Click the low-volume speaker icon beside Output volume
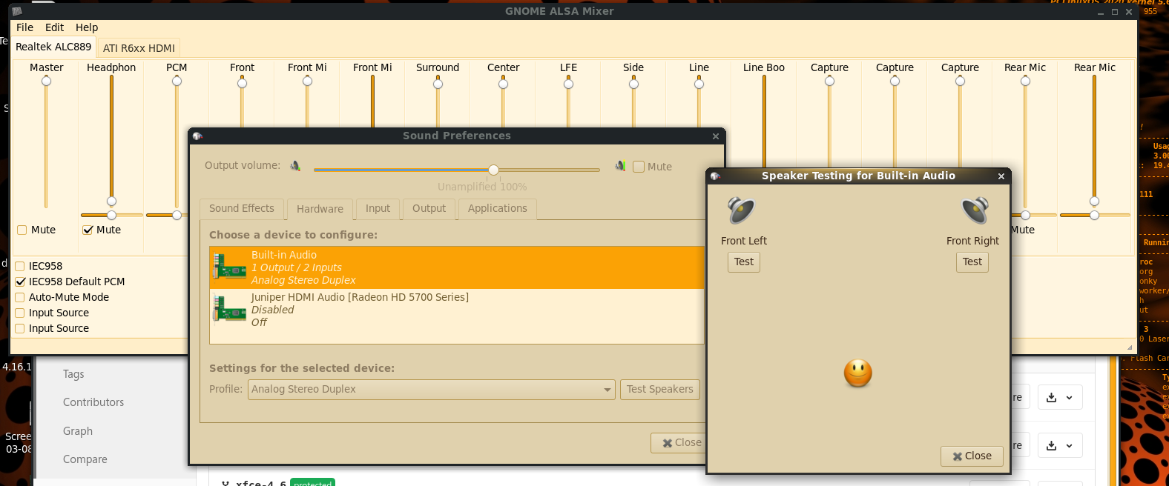Image resolution: width=1169 pixels, height=486 pixels. 295,166
